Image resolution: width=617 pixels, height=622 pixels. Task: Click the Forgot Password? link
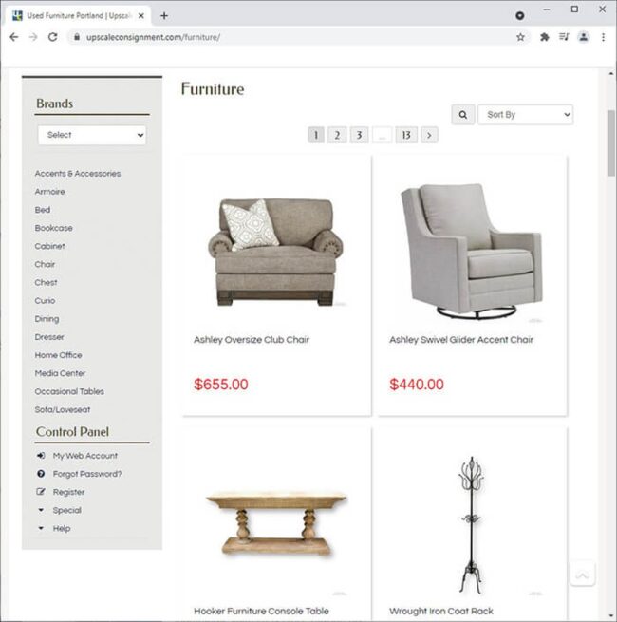[87, 474]
